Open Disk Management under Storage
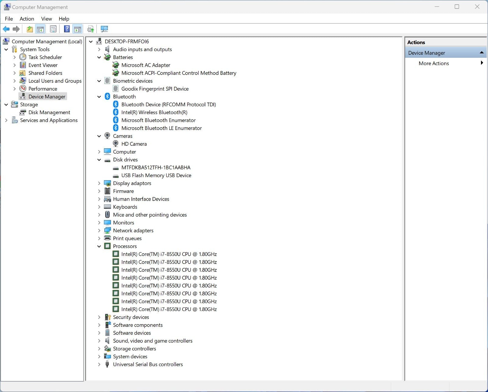The height and width of the screenshot is (392, 488). point(49,112)
